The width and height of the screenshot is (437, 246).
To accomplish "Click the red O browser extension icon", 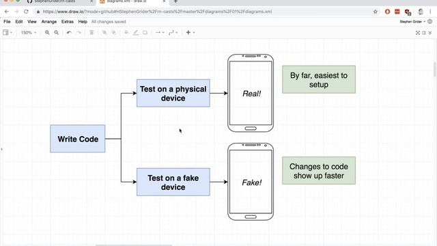I will pyautogui.click(x=387, y=12).
